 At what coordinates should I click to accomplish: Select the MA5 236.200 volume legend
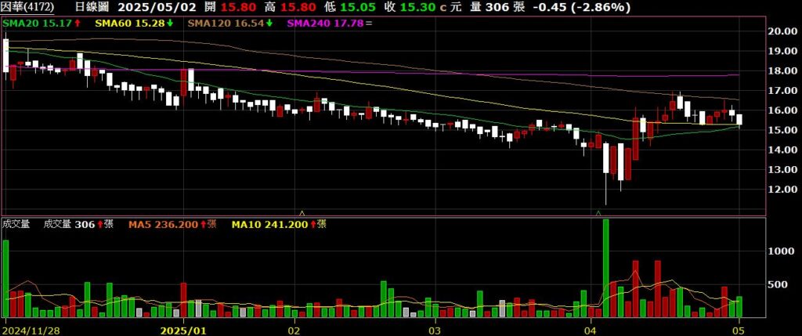[x=172, y=224]
